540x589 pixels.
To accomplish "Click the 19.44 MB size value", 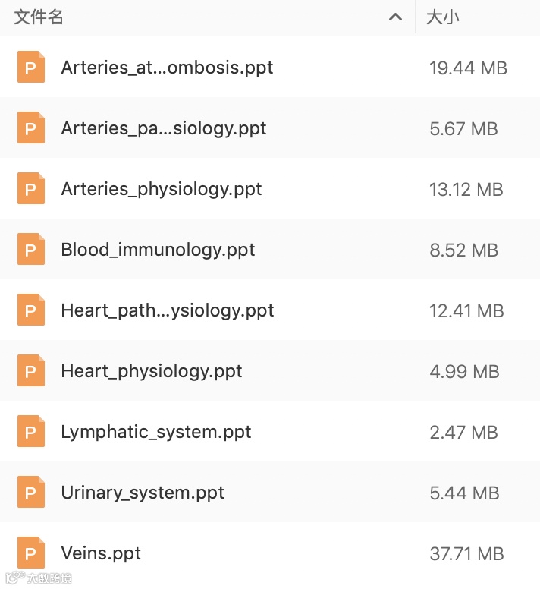I will coord(468,68).
